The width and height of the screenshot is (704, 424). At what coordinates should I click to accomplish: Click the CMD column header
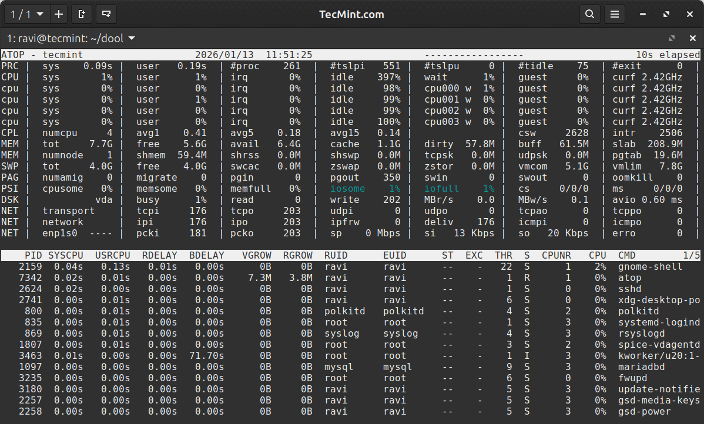(626, 255)
